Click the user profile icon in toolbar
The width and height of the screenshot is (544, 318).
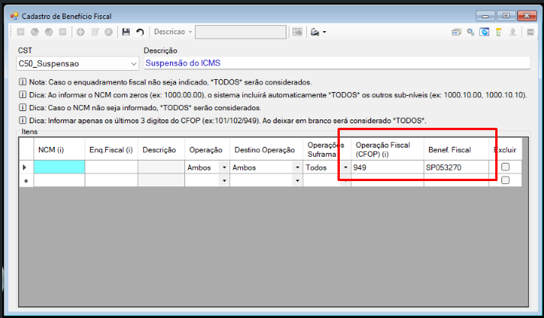513,32
